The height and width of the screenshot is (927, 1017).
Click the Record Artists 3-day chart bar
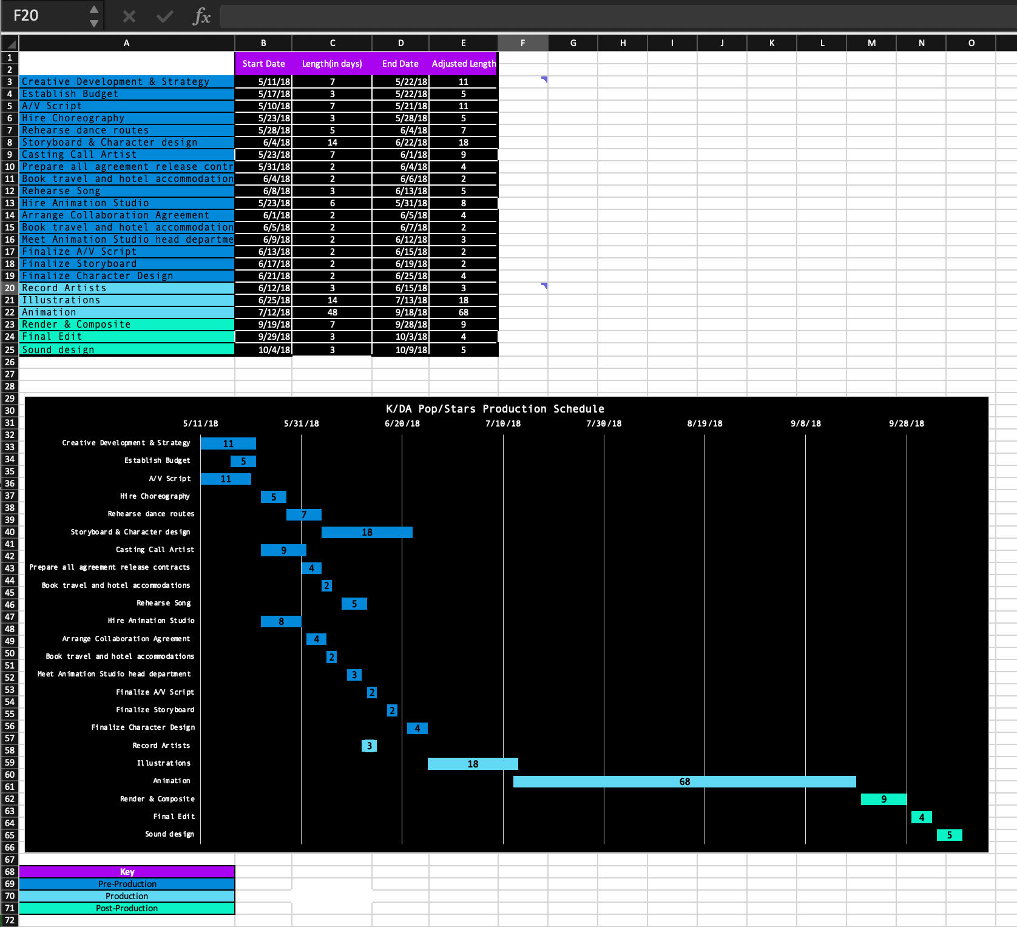pyautogui.click(x=369, y=746)
